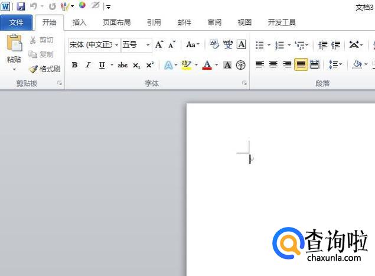Click the Phonetic Guide (wén) icon
The width and height of the screenshot is (375, 276).
(228, 44)
